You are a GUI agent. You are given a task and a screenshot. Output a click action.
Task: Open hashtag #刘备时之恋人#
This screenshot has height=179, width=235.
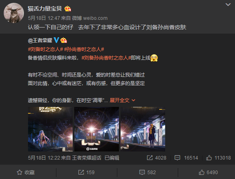point(45,49)
